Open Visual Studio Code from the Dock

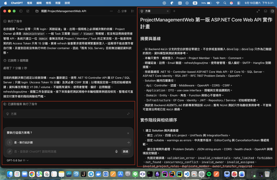coord(187,174)
